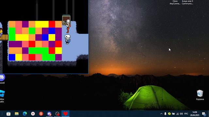
Task: Launch Microsoft Edge from the taskbar
Action: pos(25,114)
